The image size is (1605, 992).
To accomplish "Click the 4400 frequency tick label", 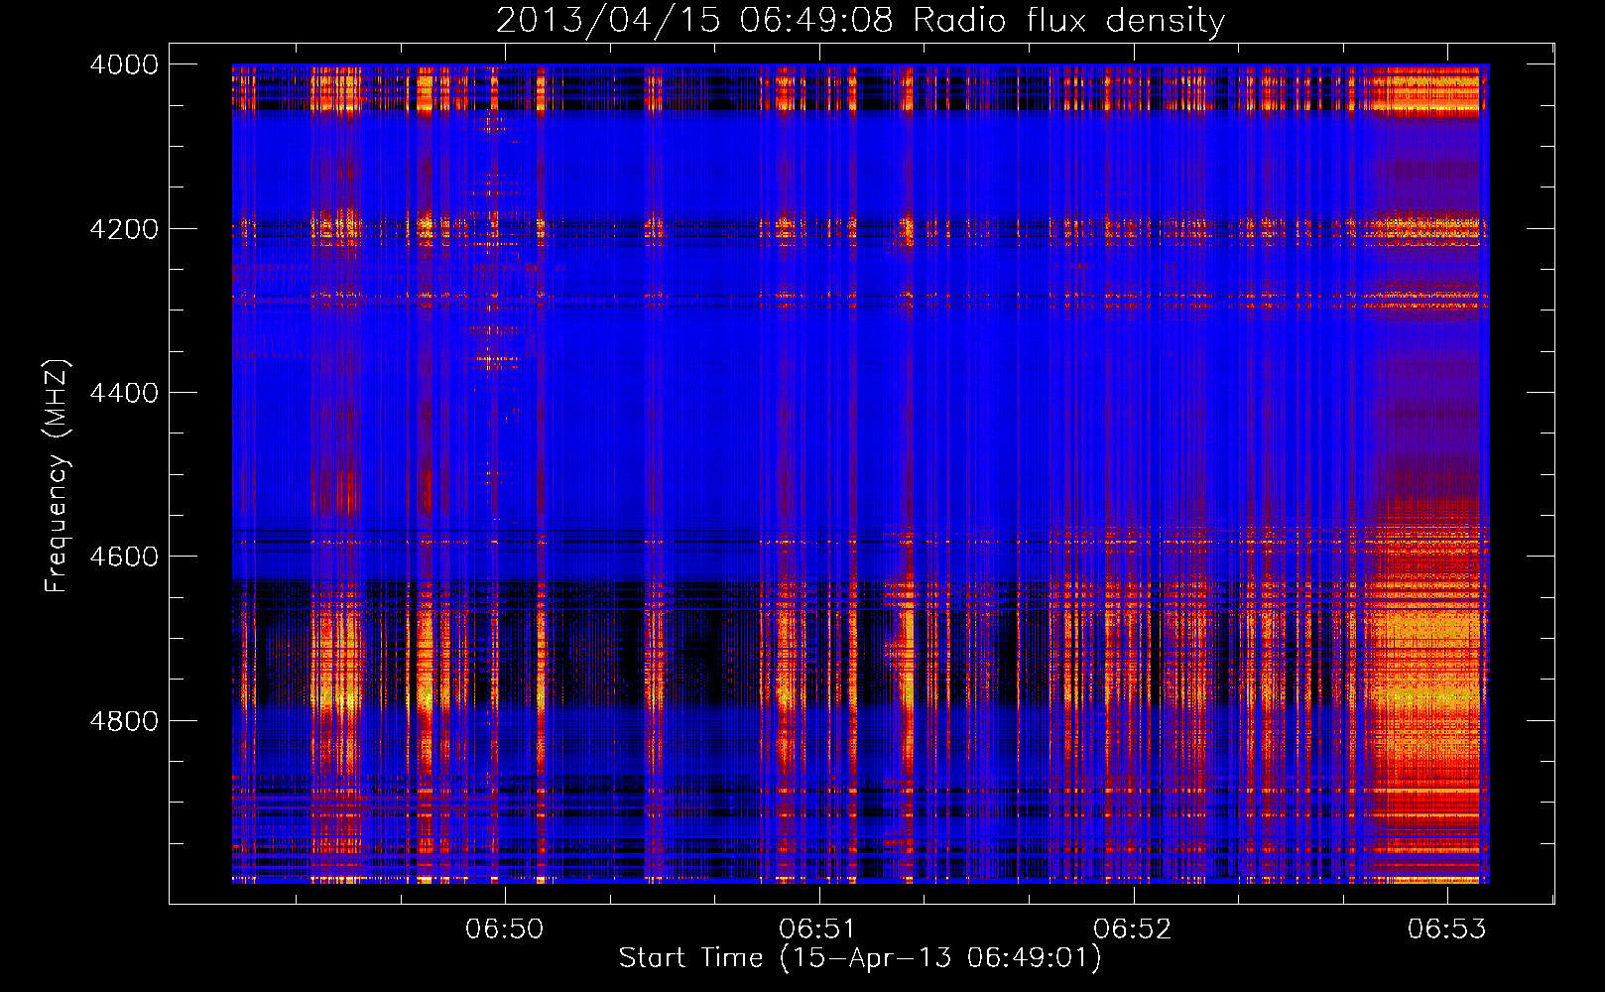I will coord(124,393).
